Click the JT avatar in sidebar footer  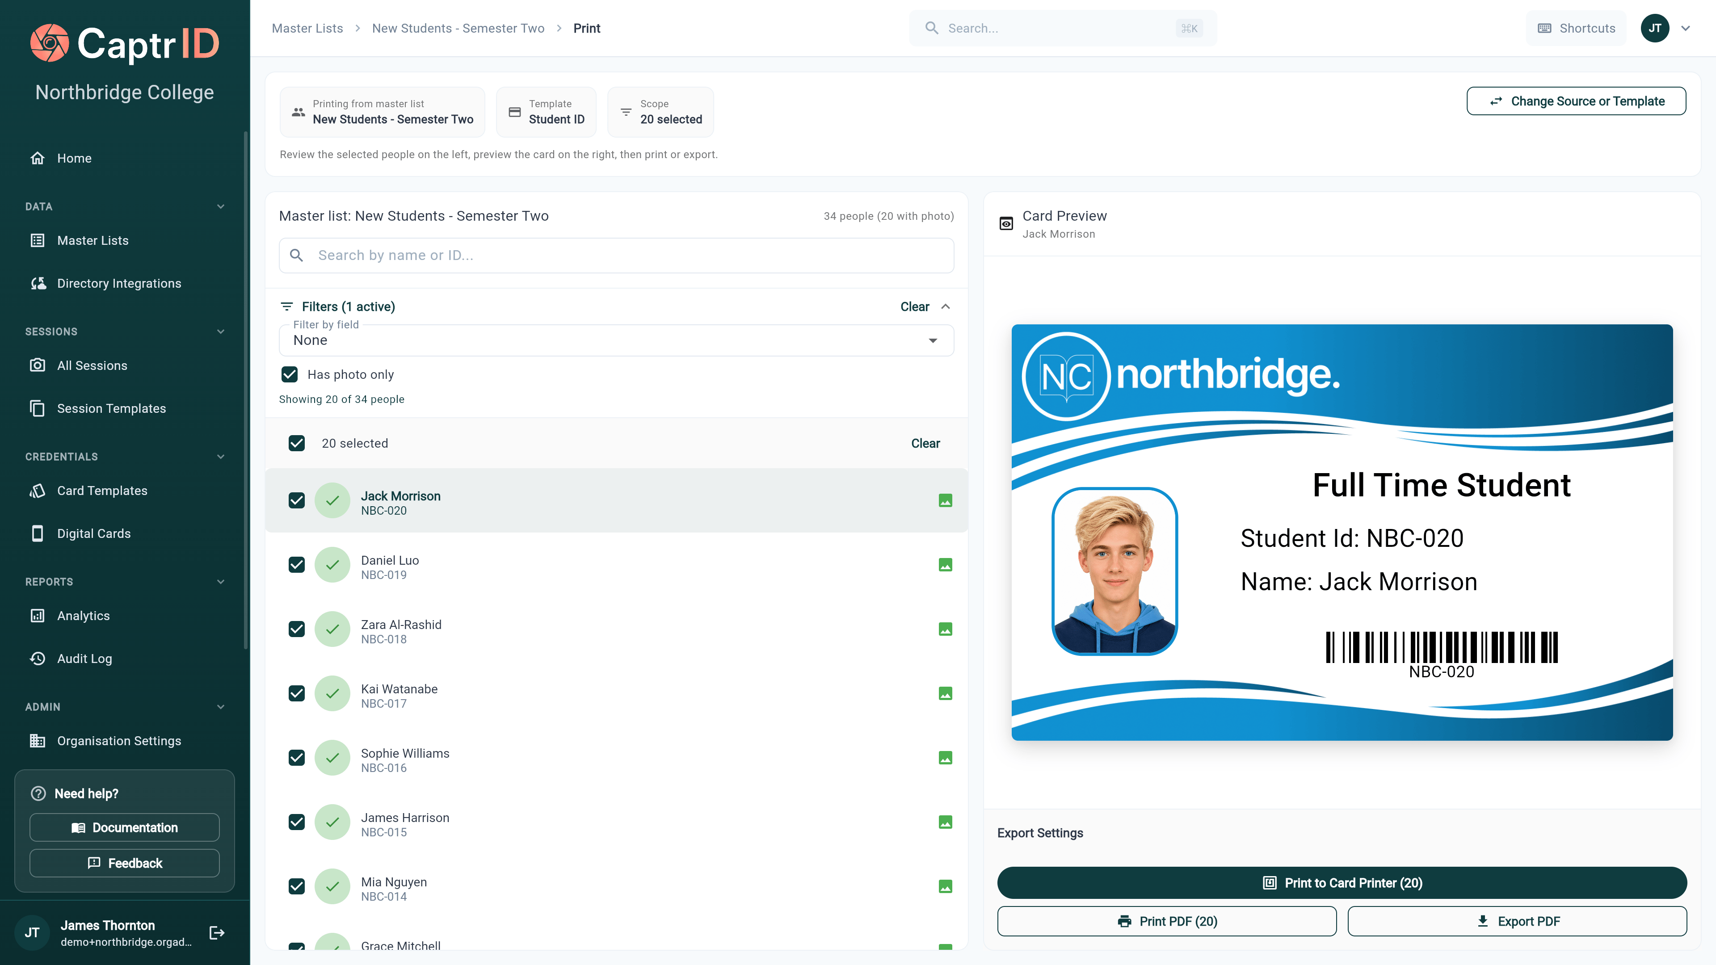pos(32,932)
